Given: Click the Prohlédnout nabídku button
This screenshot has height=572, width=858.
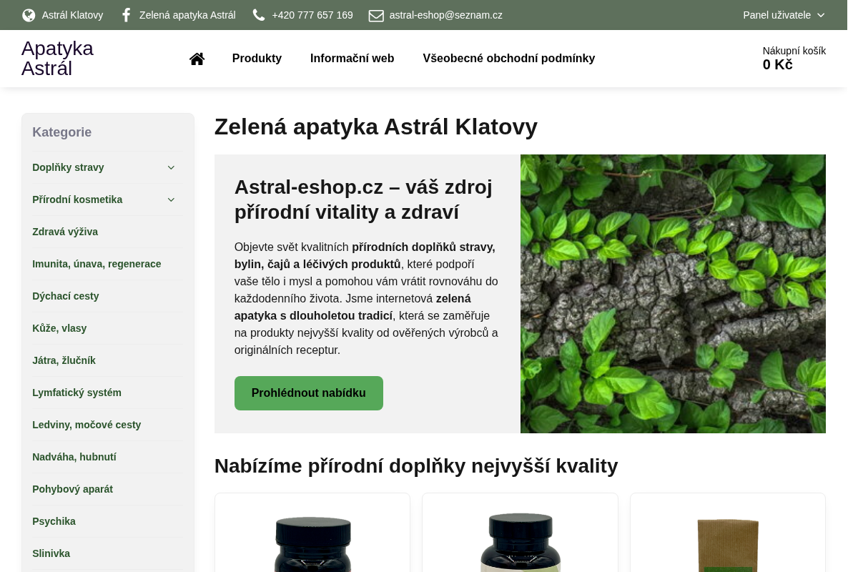Looking at the screenshot, I should [309, 393].
